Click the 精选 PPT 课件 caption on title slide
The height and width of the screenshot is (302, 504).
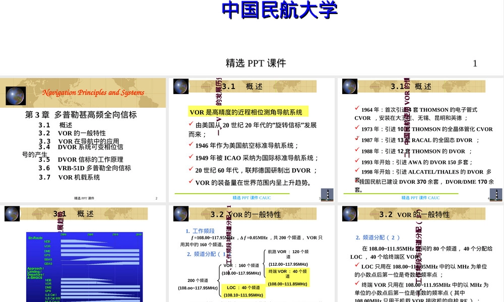[x=256, y=63]
